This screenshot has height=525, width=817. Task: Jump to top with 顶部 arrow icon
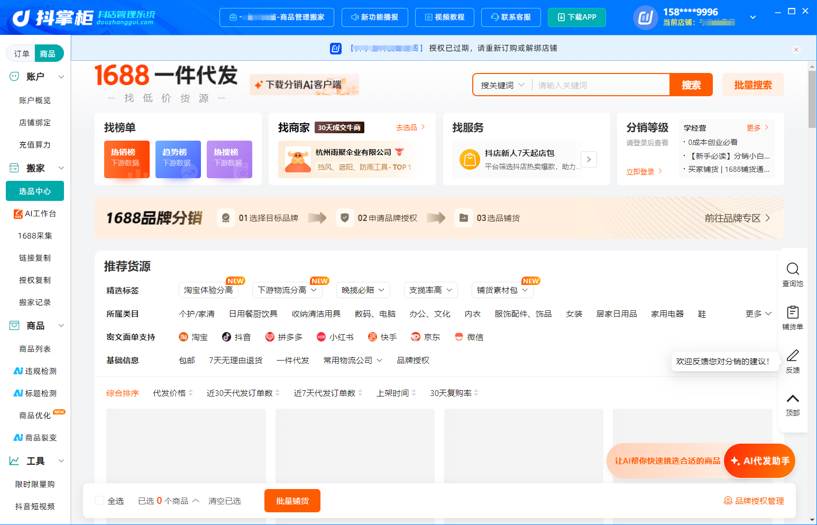pyautogui.click(x=793, y=399)
